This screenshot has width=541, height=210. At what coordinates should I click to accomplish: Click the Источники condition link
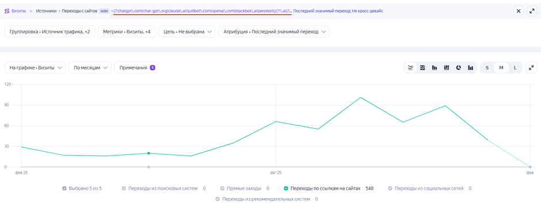click(x=46, y=11)
